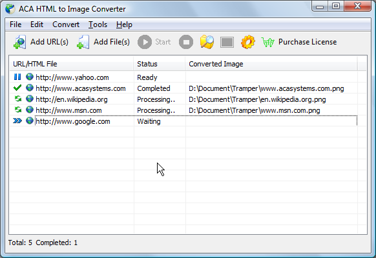Click the green shopping cart icon
Screen dimensions: 376x258
[x=267, y=43]
